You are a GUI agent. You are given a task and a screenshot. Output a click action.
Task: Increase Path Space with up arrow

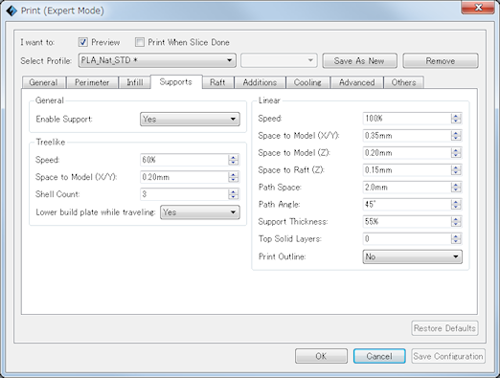(x=456, y=185)
